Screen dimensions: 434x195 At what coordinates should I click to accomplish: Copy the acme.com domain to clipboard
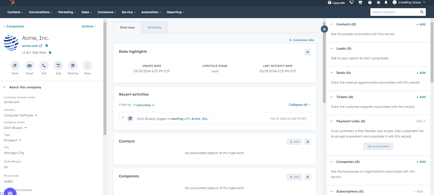[47, 46]
